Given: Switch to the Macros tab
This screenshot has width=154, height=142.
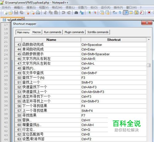Looking at the screenshot, I should click(x=37, y=32).
